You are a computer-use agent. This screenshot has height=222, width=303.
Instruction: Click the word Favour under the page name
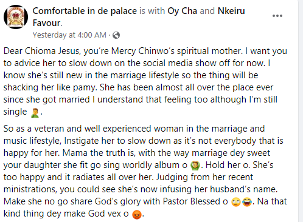pyautogui.click(x=46, y=23)
